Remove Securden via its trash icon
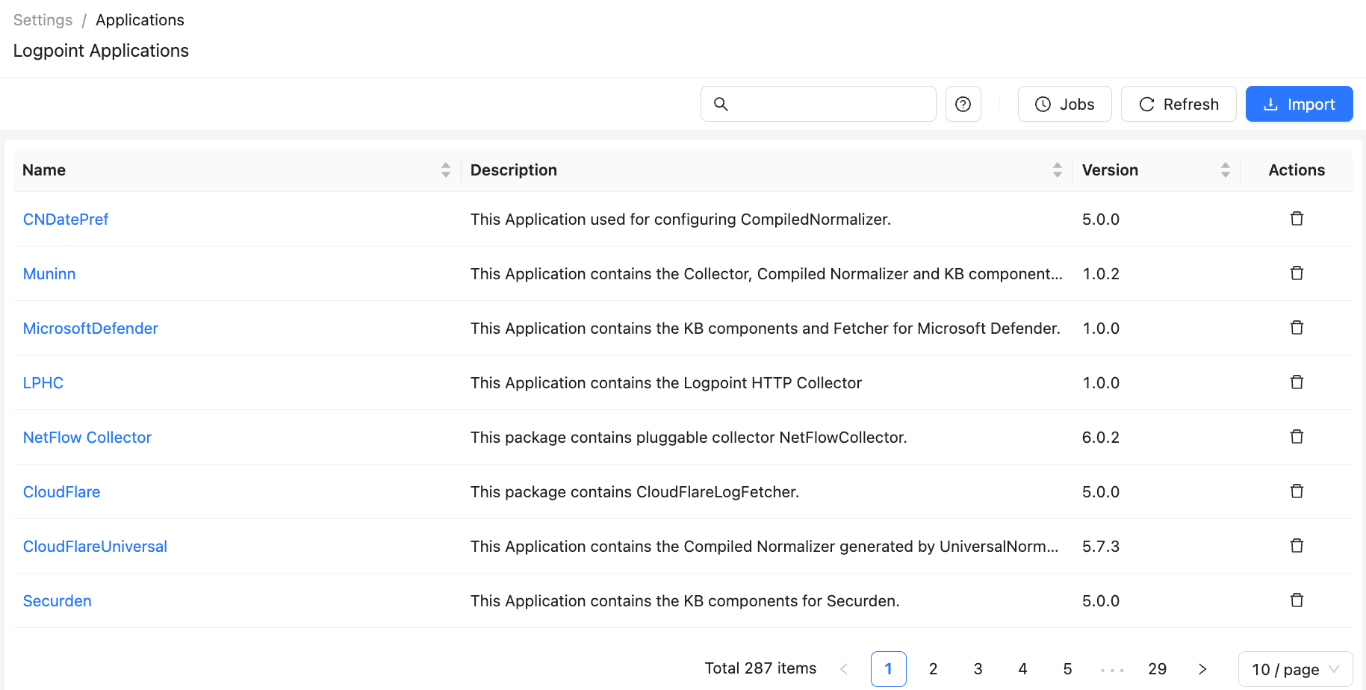 coord(1297,600)
